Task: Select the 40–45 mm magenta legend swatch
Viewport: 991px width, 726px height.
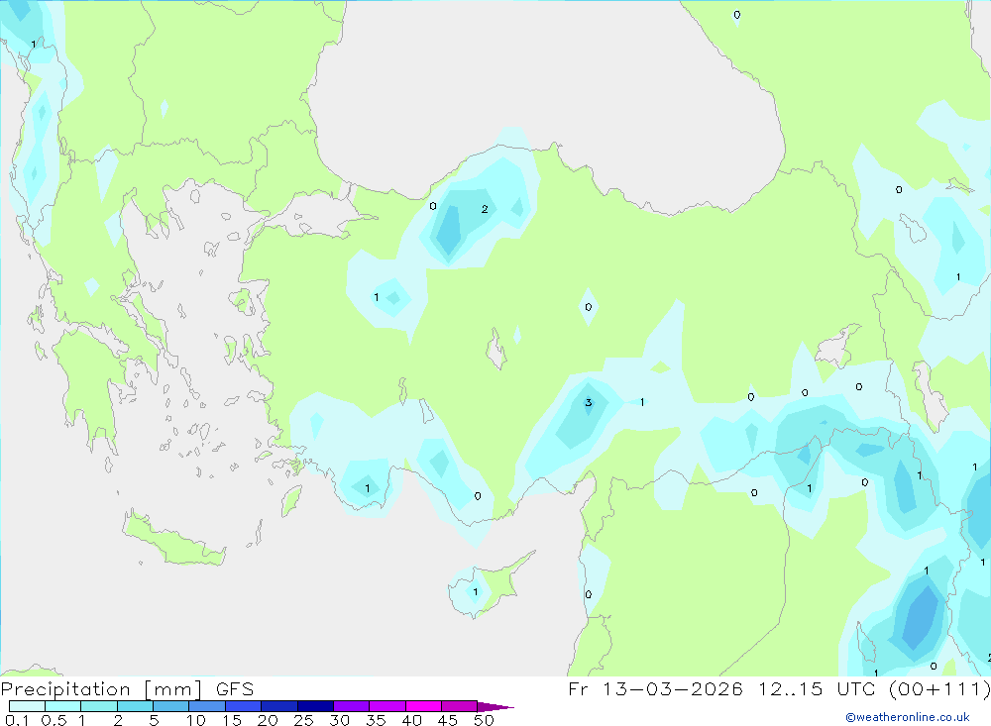Action: 423,706
